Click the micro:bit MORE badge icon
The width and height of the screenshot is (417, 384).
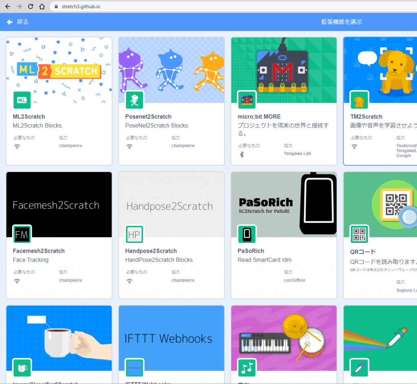[247, 100]
